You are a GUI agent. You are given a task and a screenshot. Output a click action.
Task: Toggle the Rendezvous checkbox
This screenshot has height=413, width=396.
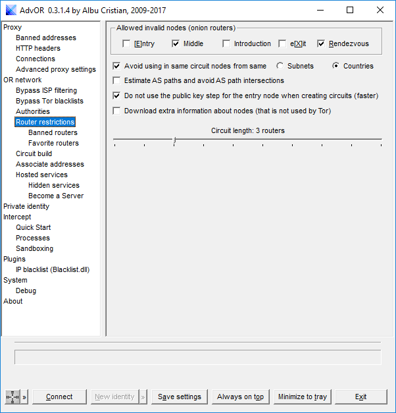pos(321,44)
